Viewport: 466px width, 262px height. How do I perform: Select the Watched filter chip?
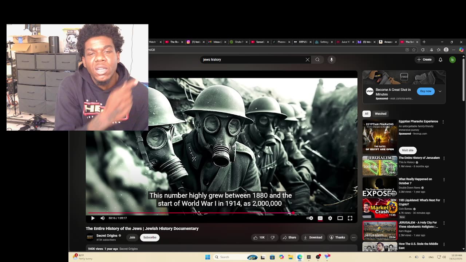coord(380,114)
